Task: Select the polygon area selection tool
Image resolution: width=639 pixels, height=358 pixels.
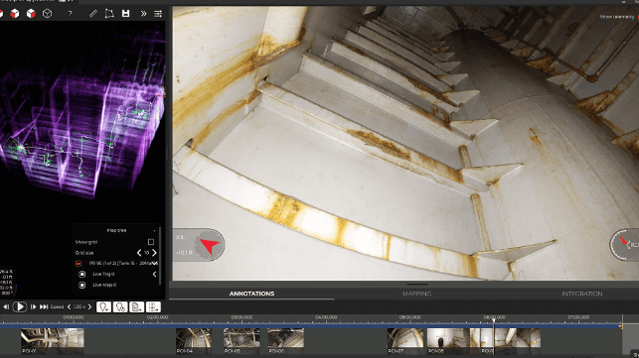Action: point(109,14)
